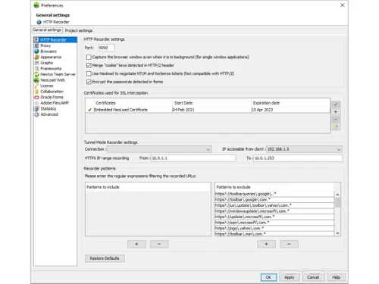Select the Adobe Flex/AMF icon
The width and height of the screenshot is (379, 284).
coord(36,103)
